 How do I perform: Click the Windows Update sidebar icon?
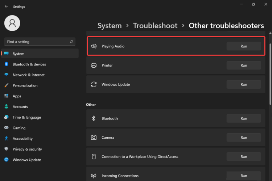(7, 160)
